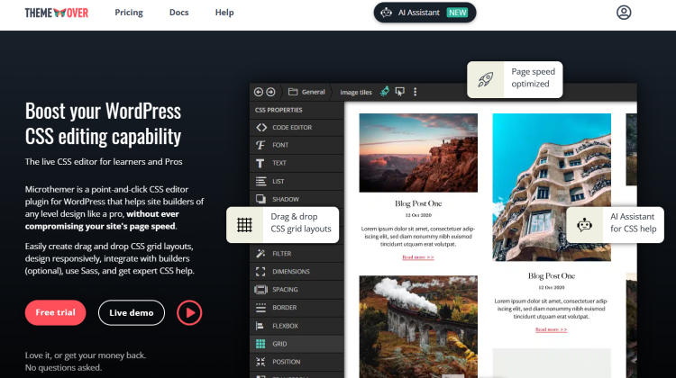Click the AI Assistant for CSS help card
Viewport: 676px width, 378px height.
[x=615, y=225]
